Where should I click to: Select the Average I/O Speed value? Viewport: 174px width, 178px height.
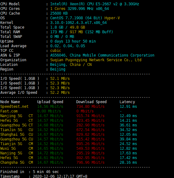[x=60, y=93]
